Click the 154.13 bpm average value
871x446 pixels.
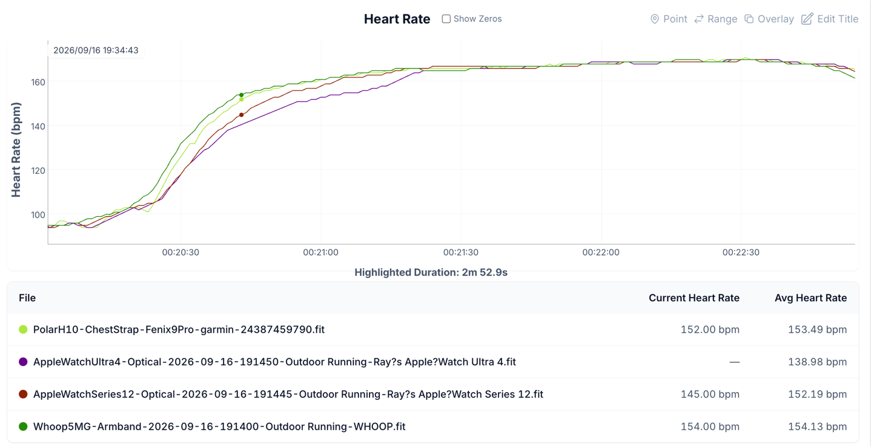pyautogui.click(x=817, y=427)
